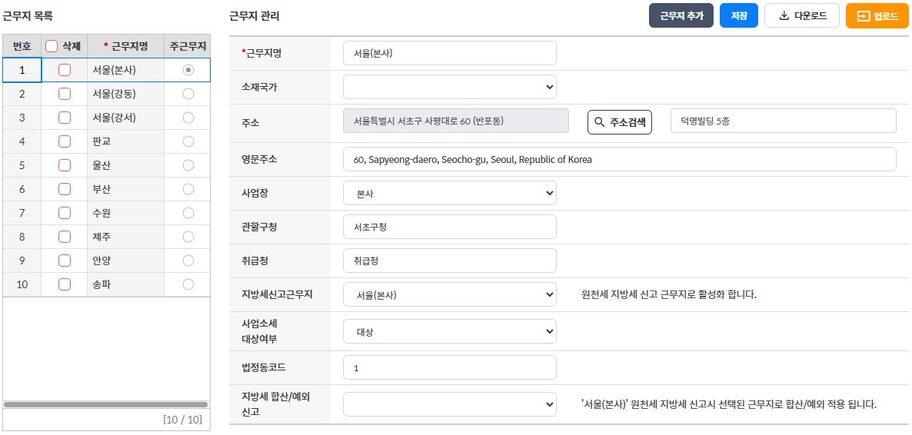Open the 지방세신고근무지 dropdown
This screenshot has height=435, width=912.
pyautogui.click(x=449, y=294)
